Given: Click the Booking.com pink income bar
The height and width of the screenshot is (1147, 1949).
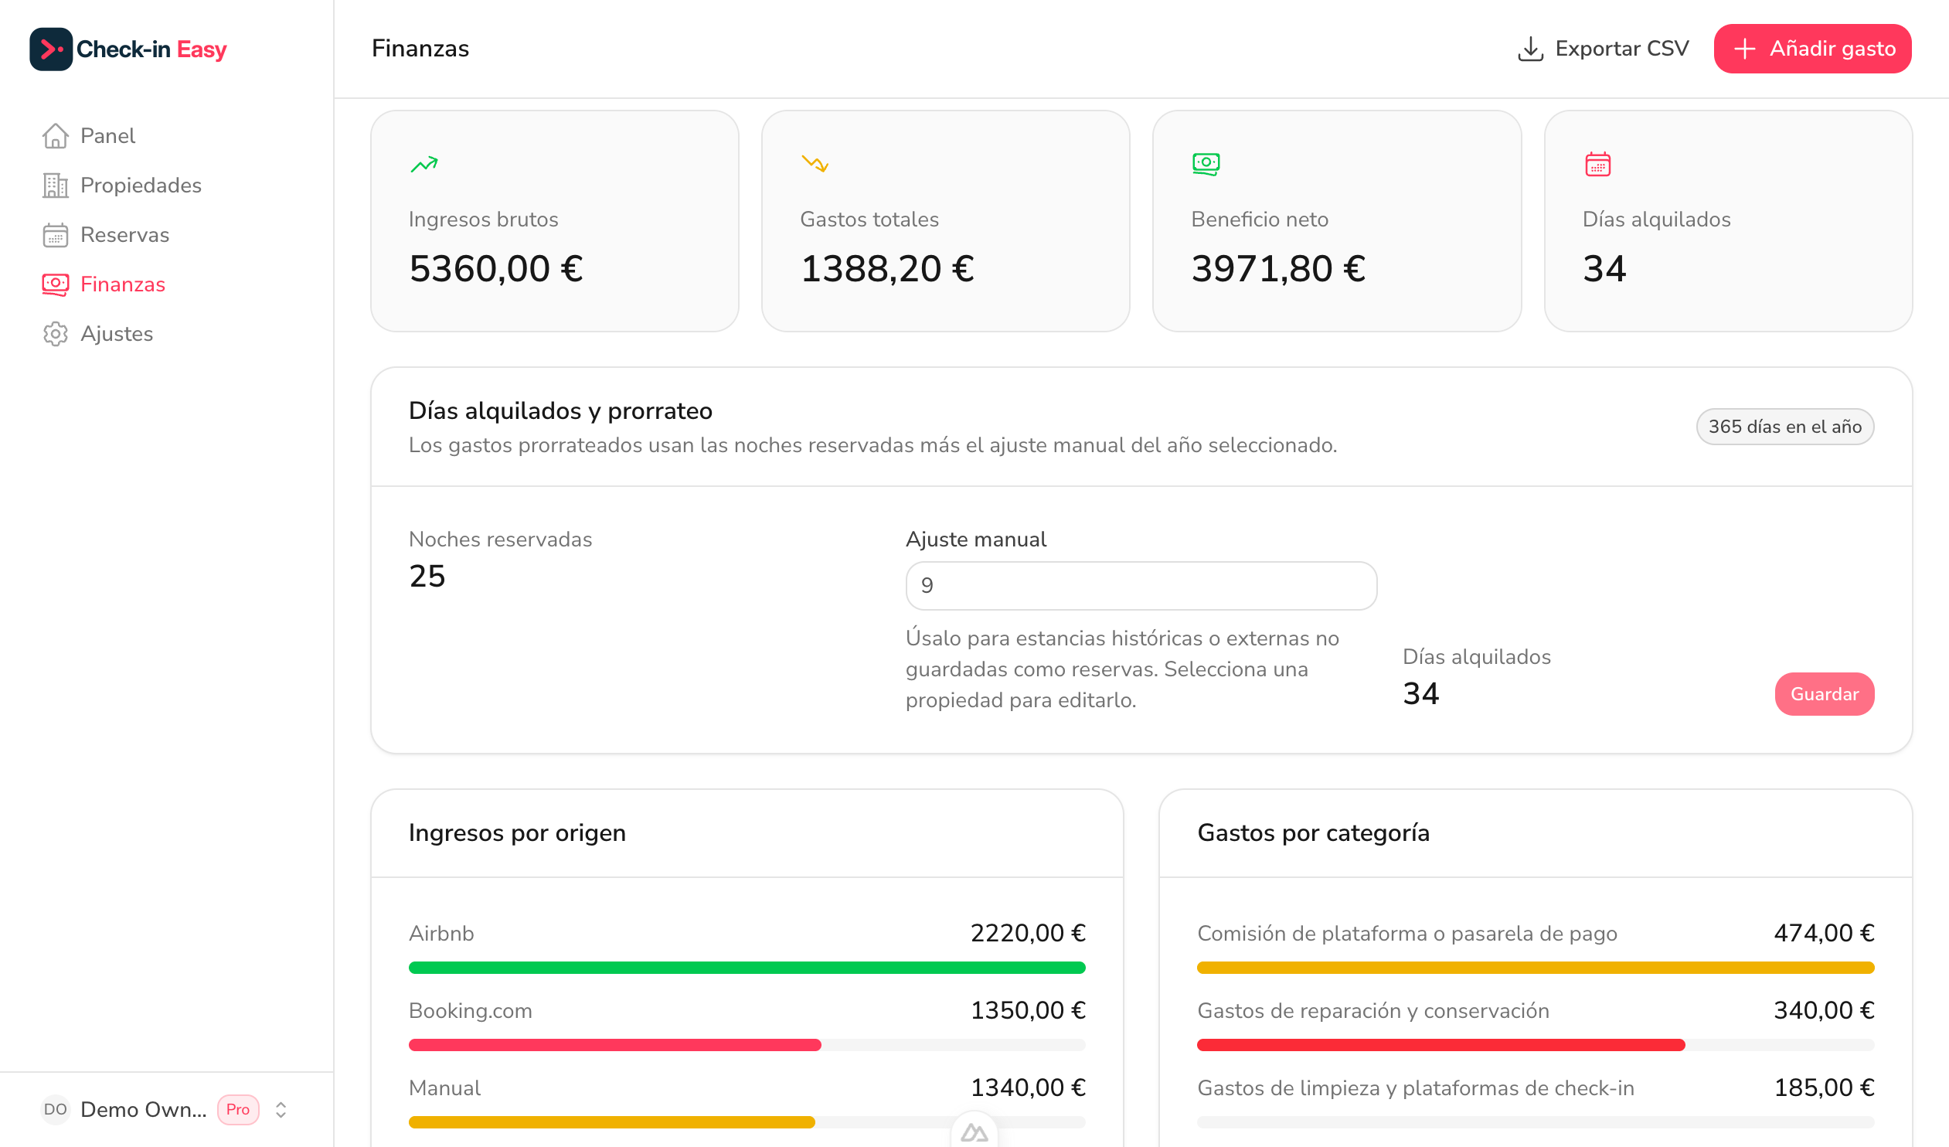Looking at the screenshot, I should (x=615, y=1045).
